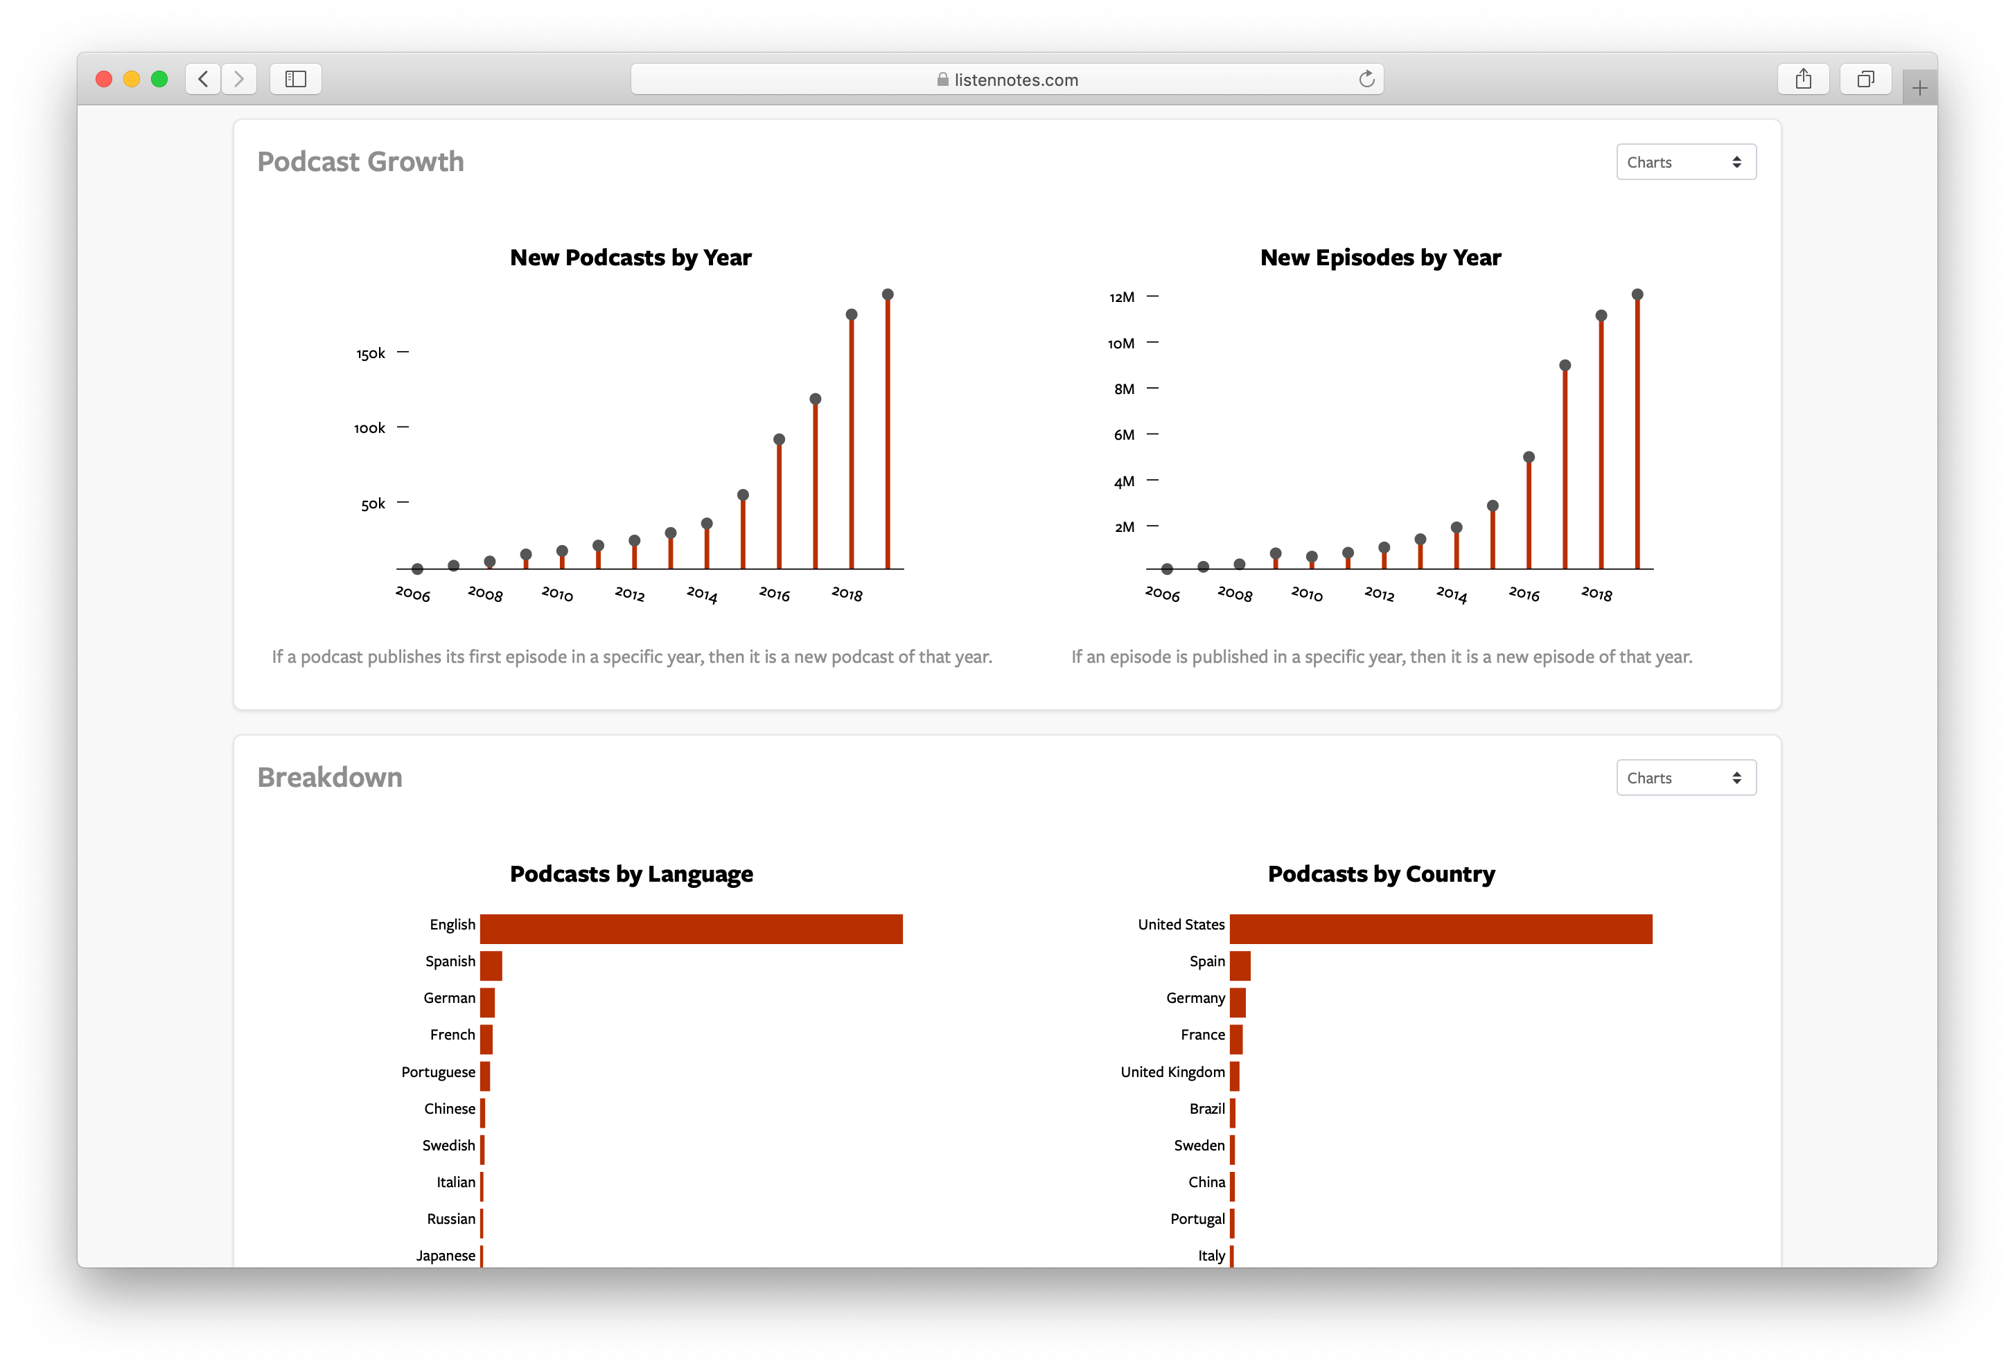The width and height of the screenshot is (2015, 1370).
Task: Click the new episode definition caption text
Action: pyautogui.click(x=1382, y=657)
